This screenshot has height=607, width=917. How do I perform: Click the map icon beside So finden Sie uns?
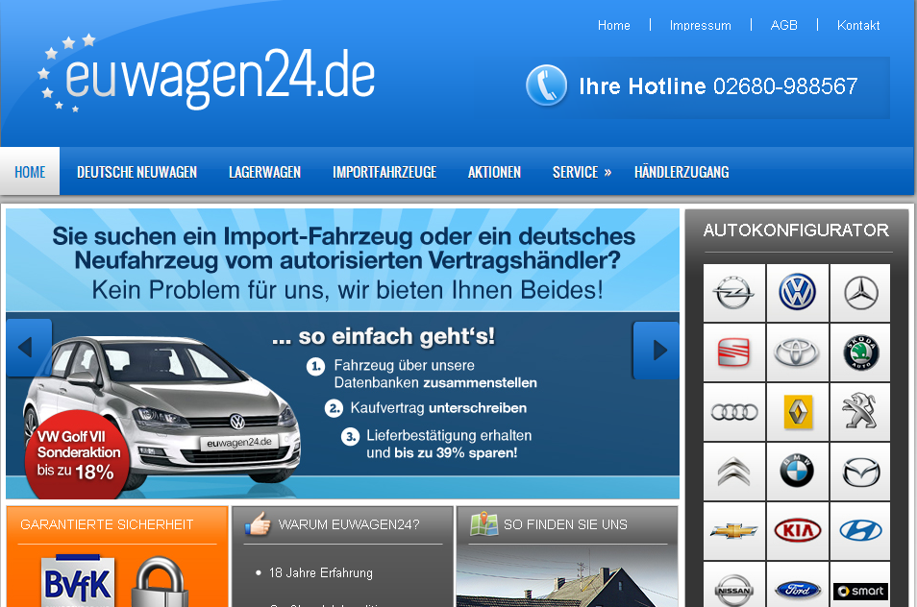[x=483, y=523]
